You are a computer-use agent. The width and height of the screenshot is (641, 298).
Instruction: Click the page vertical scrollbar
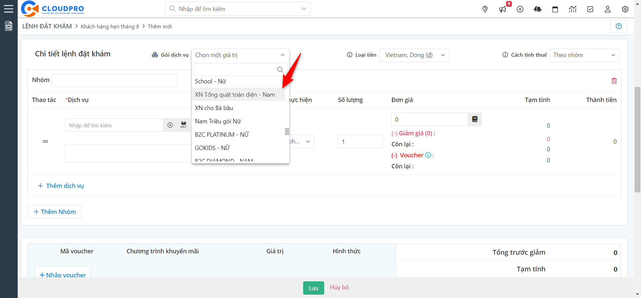[638, 139]
